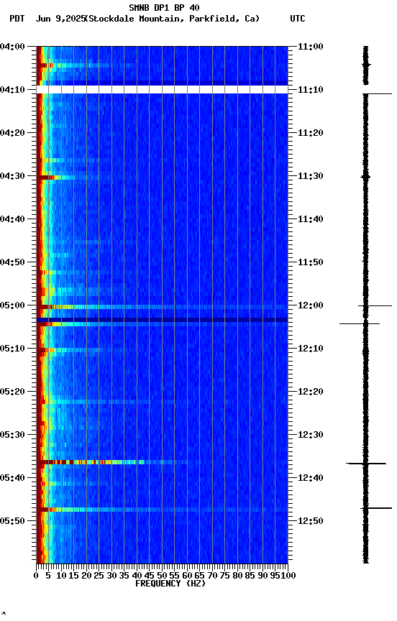
Task: Click the broadband event streak at 05:00
Action: click(162, 307)
